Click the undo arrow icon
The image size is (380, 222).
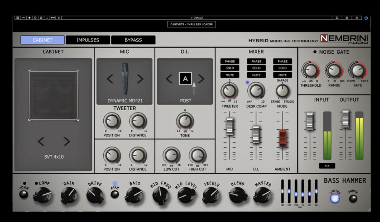tap(35, 18)
